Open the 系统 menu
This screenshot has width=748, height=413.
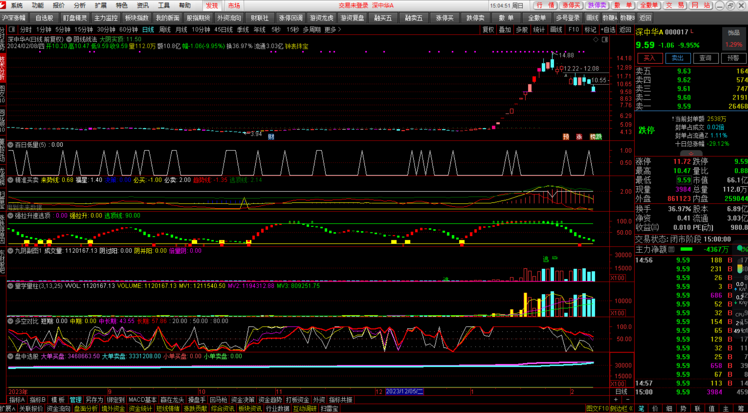[17, 5]
